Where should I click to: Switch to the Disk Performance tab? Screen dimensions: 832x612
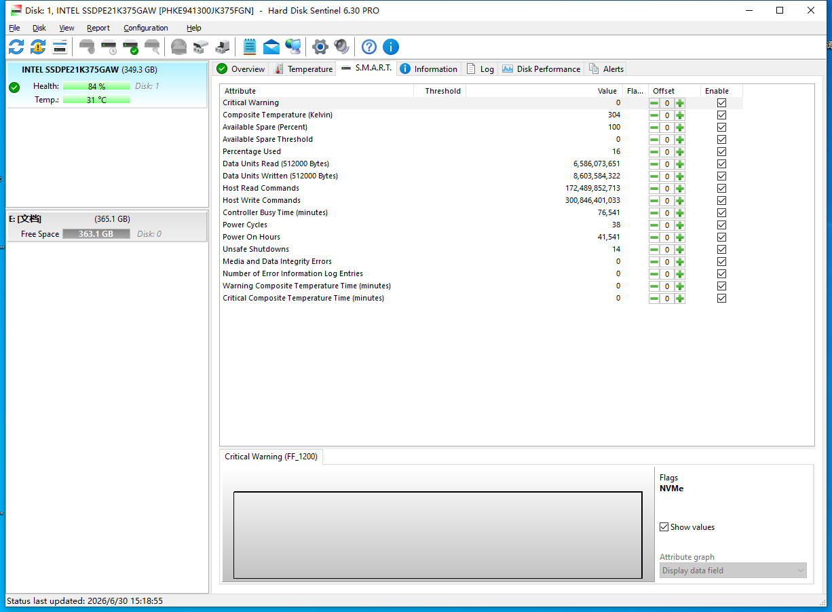[541, 69]
